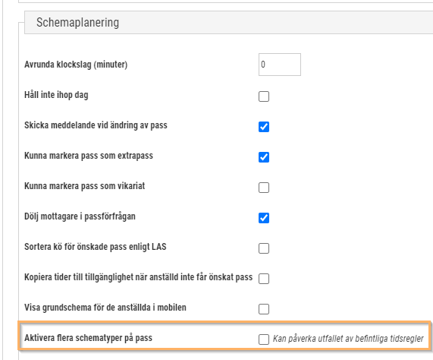Click the 'Avrunda klockslag (minuter)' label text
The height and width of the screenshot is (360, 433).
coord(76,65)
